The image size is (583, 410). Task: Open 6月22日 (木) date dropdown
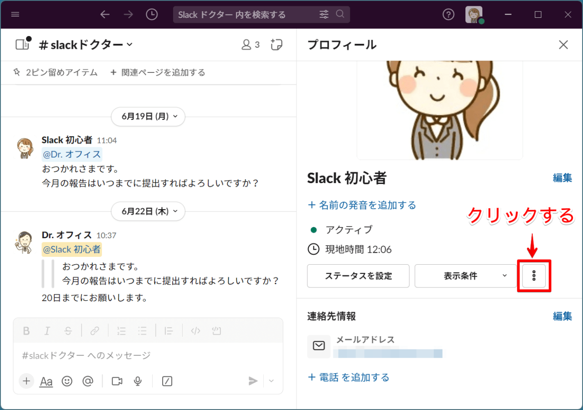click(x=148, y=211)
